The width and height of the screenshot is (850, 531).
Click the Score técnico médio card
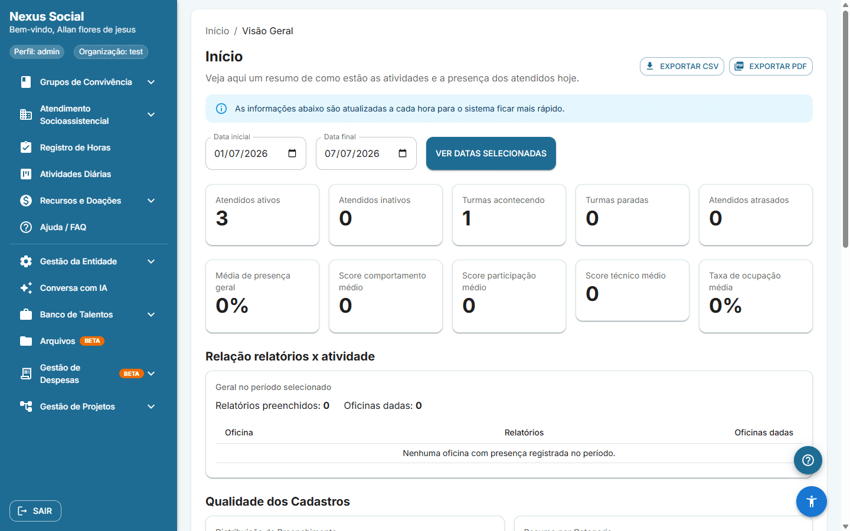(632, 290)
